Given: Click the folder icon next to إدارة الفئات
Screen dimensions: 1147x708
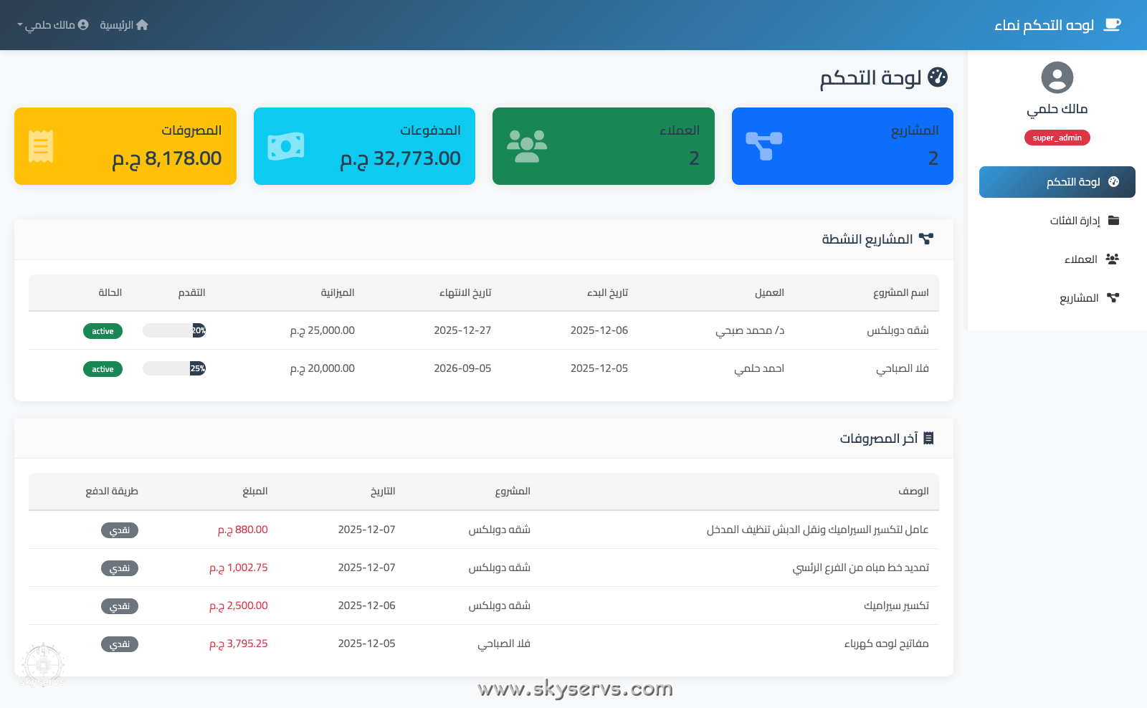Looking at the screenshot, I should 1113,220.
